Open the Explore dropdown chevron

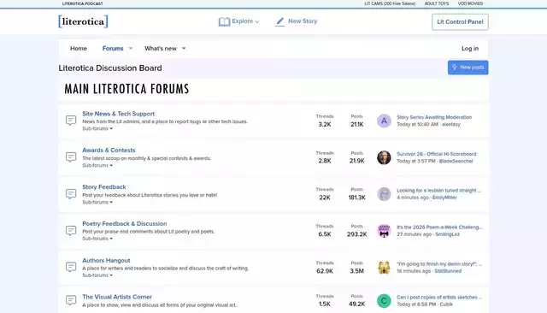[257, 21]
